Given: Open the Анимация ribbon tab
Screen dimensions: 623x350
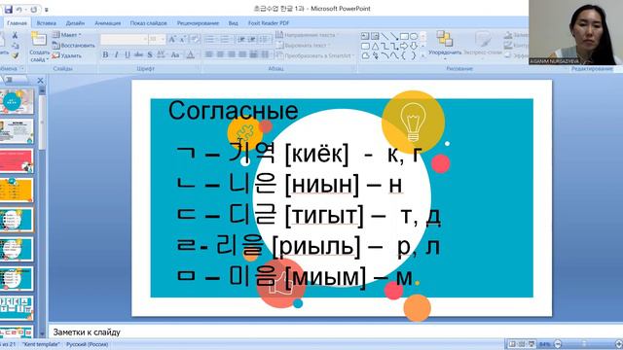Looking at the screenshot, I should coord(108,23).
